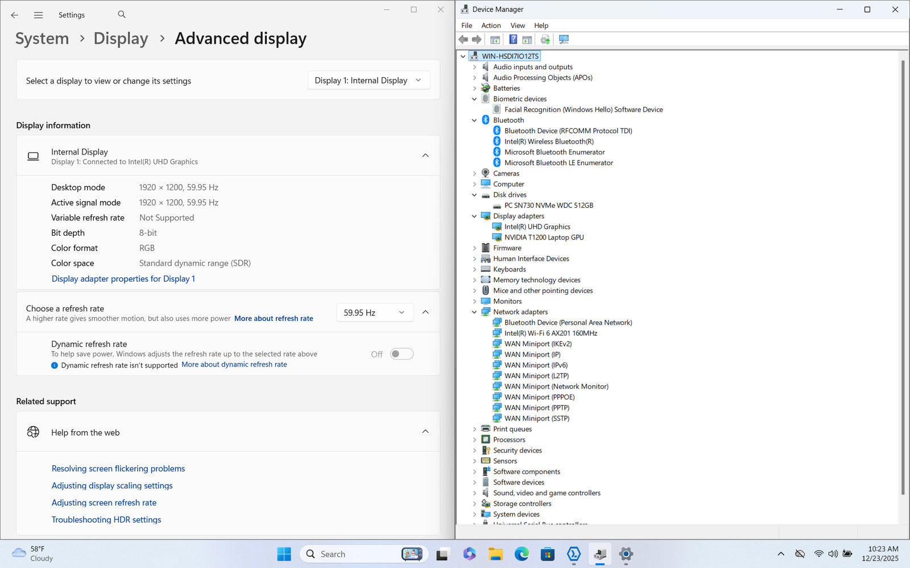Screen dimensions: 910x568
Task: Collapse the Help from the web section
Action: 425,432
